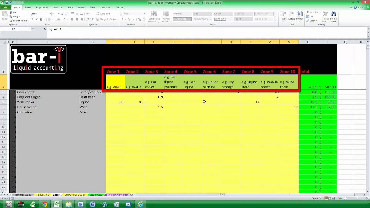Apply the Bad cell style
Screen dimensions: 370x208
click(202, 14)
